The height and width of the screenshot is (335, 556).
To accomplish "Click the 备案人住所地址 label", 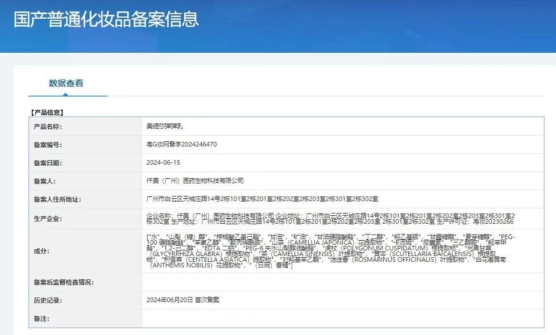I will tap(57, 199).
